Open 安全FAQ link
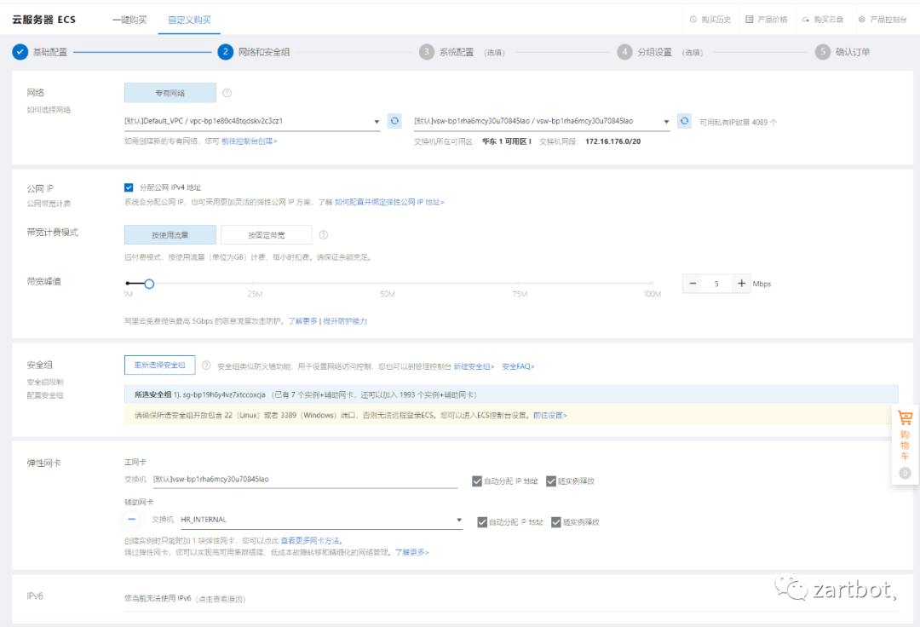This screenshot has width=920, height=627. click(518, 366)
